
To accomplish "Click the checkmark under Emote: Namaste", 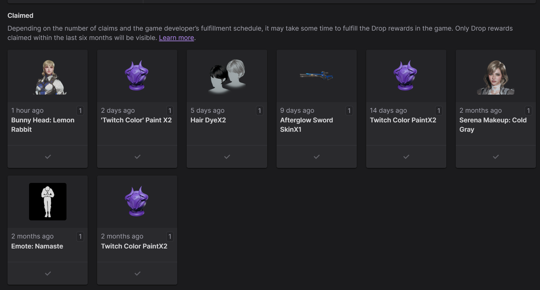I will point(48,273).
